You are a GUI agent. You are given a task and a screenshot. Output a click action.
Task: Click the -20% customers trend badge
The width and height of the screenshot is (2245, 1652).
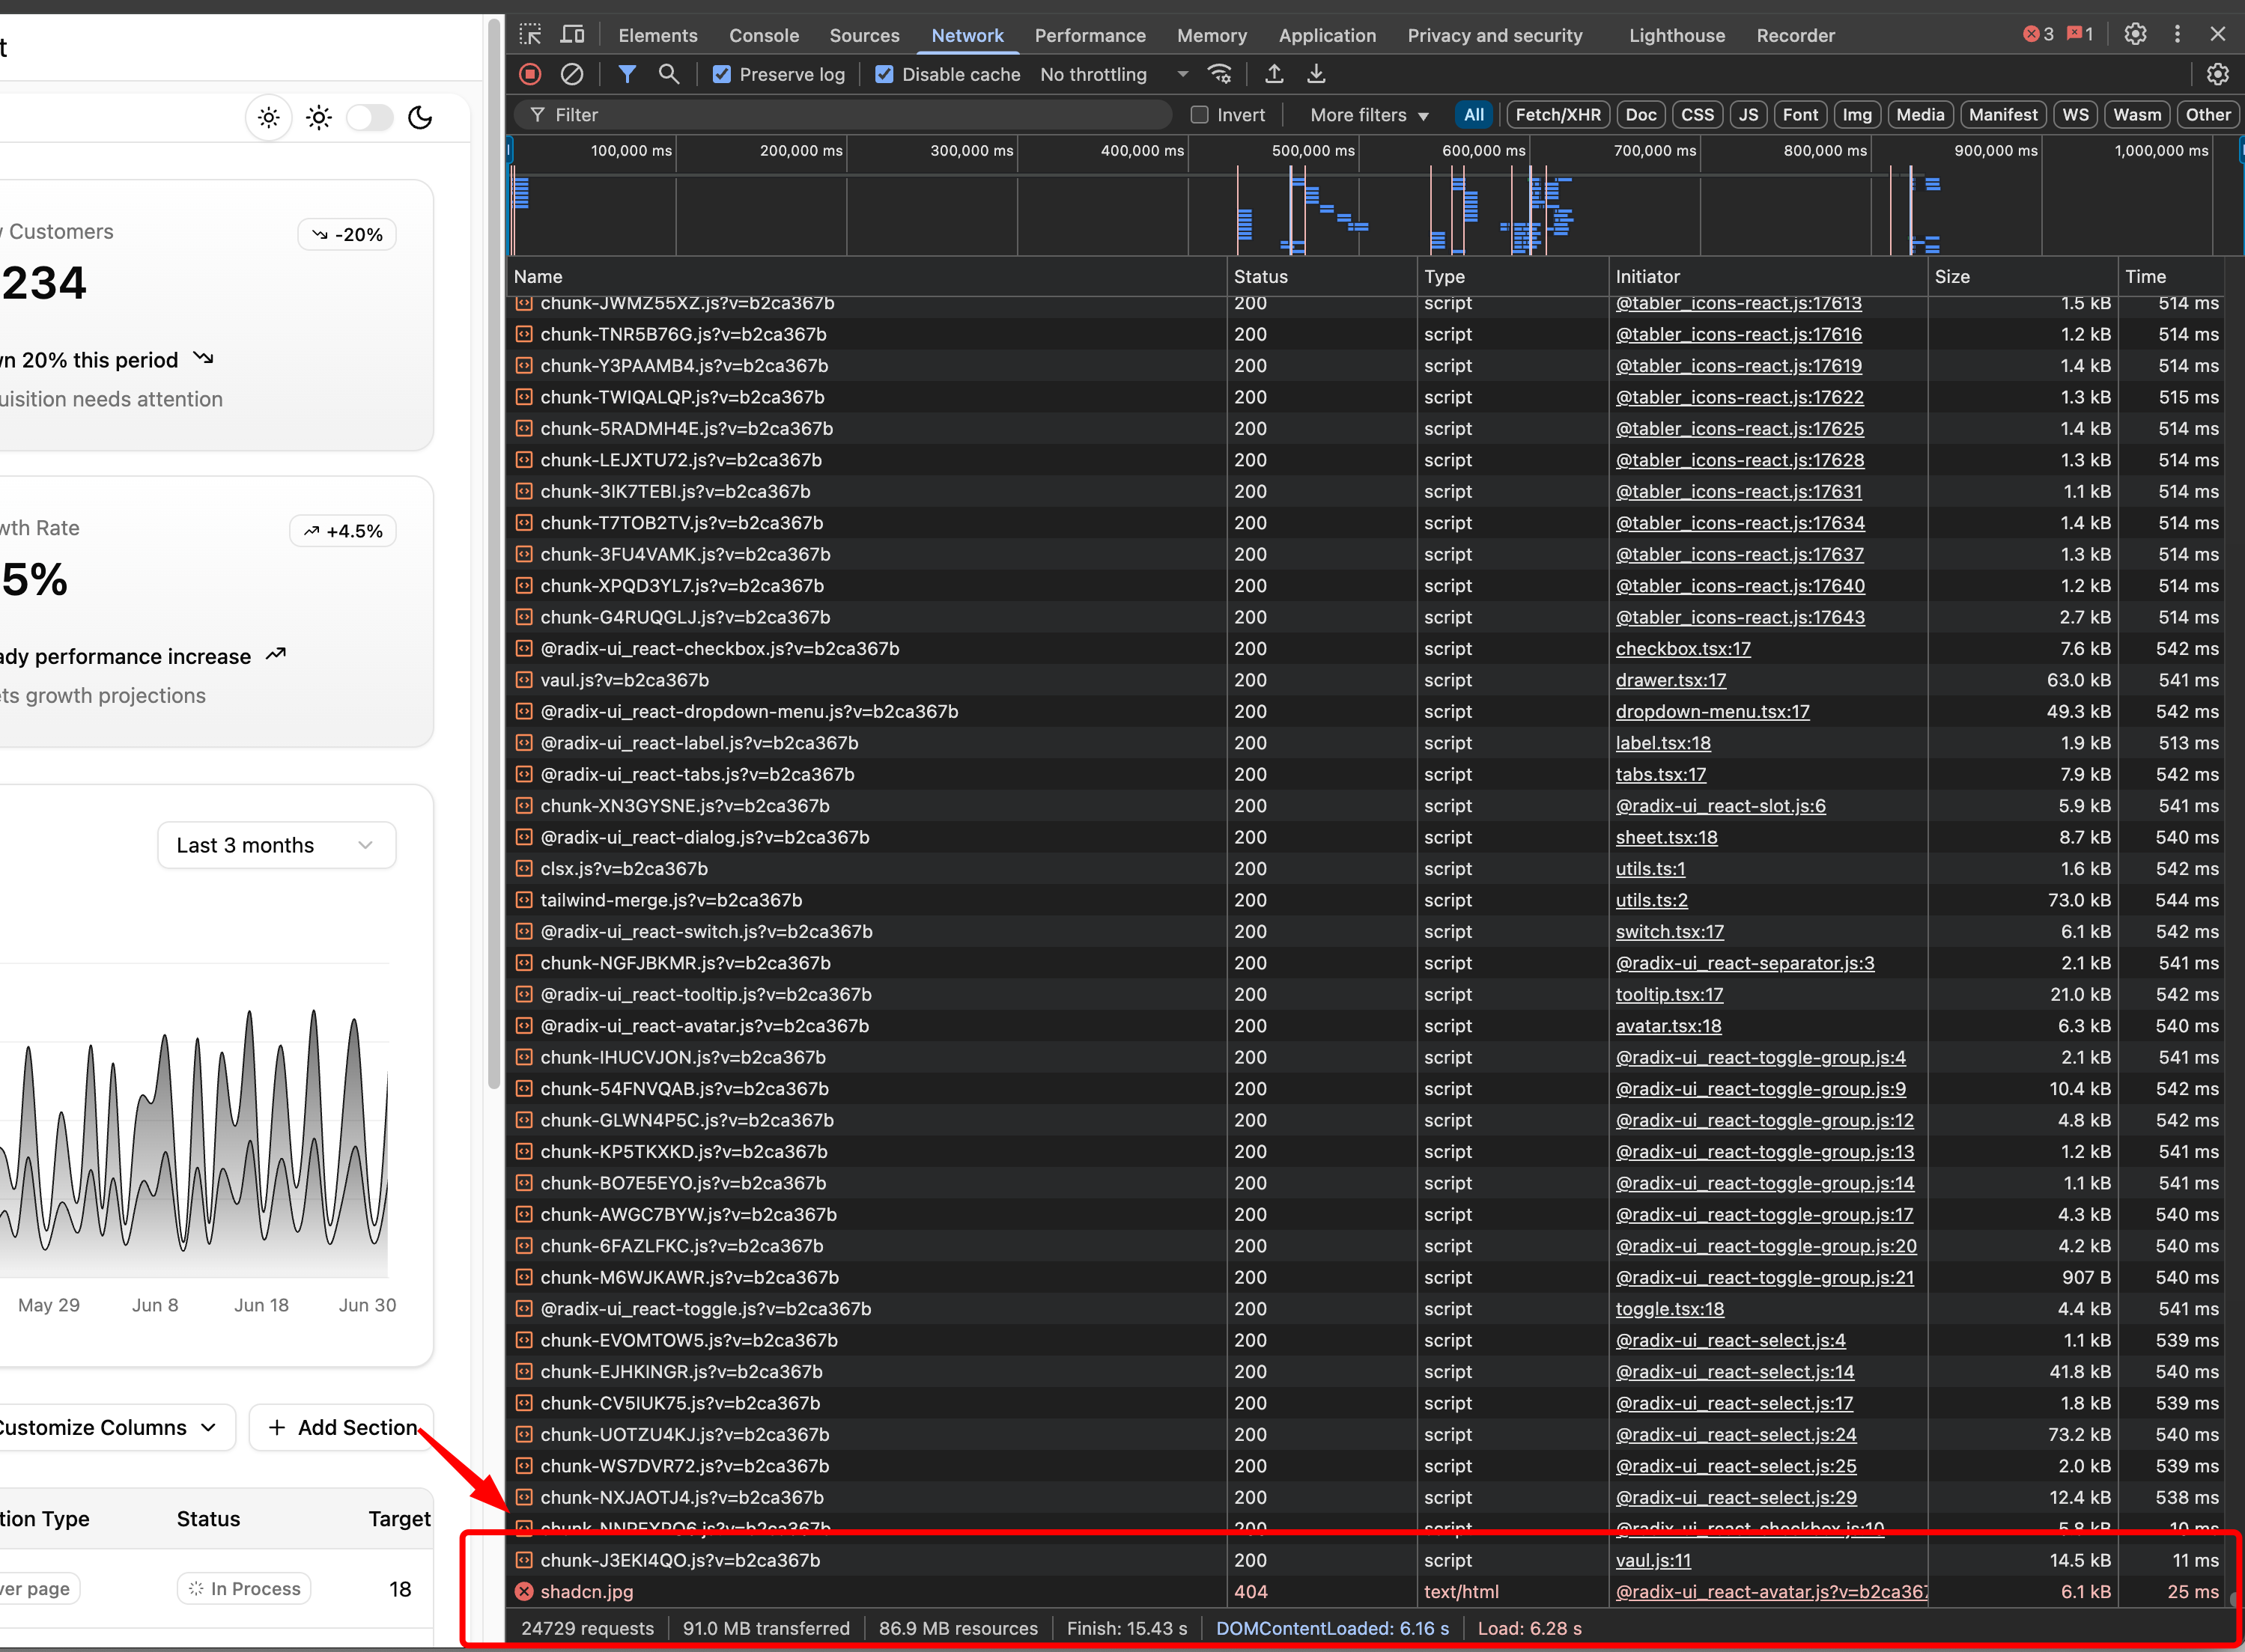(x=347, y=234)
